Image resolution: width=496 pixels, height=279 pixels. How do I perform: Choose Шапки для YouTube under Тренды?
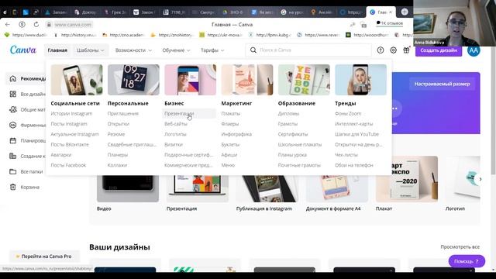(x=356, y=134)
